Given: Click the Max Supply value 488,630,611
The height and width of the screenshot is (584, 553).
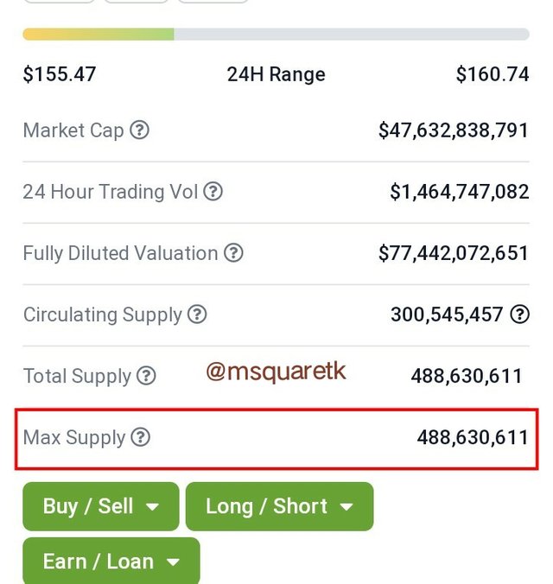Looking at the screenshot, I should [x=473, y=437].
